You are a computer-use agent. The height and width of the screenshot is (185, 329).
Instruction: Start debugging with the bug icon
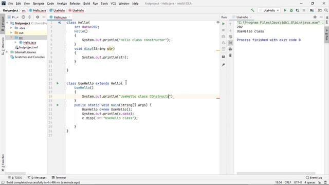click(291, 10)
